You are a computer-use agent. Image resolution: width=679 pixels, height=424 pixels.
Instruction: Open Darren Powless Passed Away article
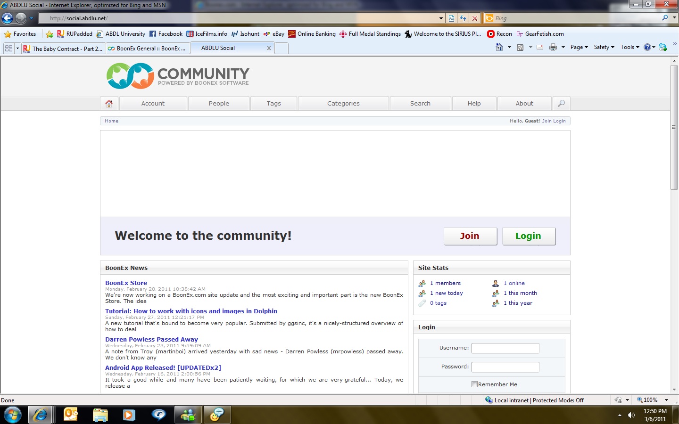(x=151, y=339)
